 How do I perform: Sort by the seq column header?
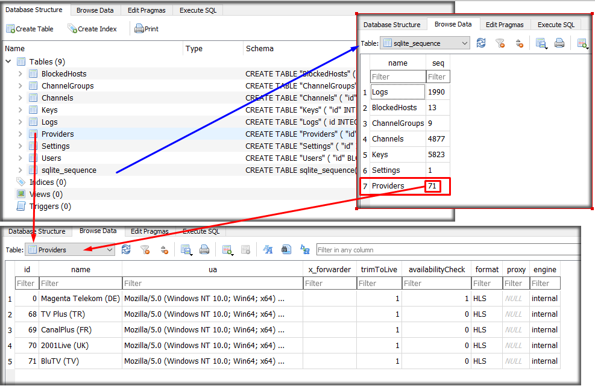click(438, 63)
